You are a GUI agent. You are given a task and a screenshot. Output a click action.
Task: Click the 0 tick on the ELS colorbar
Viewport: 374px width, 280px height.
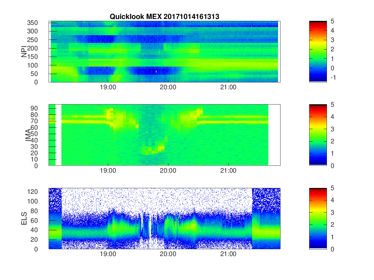coord(332,249)
